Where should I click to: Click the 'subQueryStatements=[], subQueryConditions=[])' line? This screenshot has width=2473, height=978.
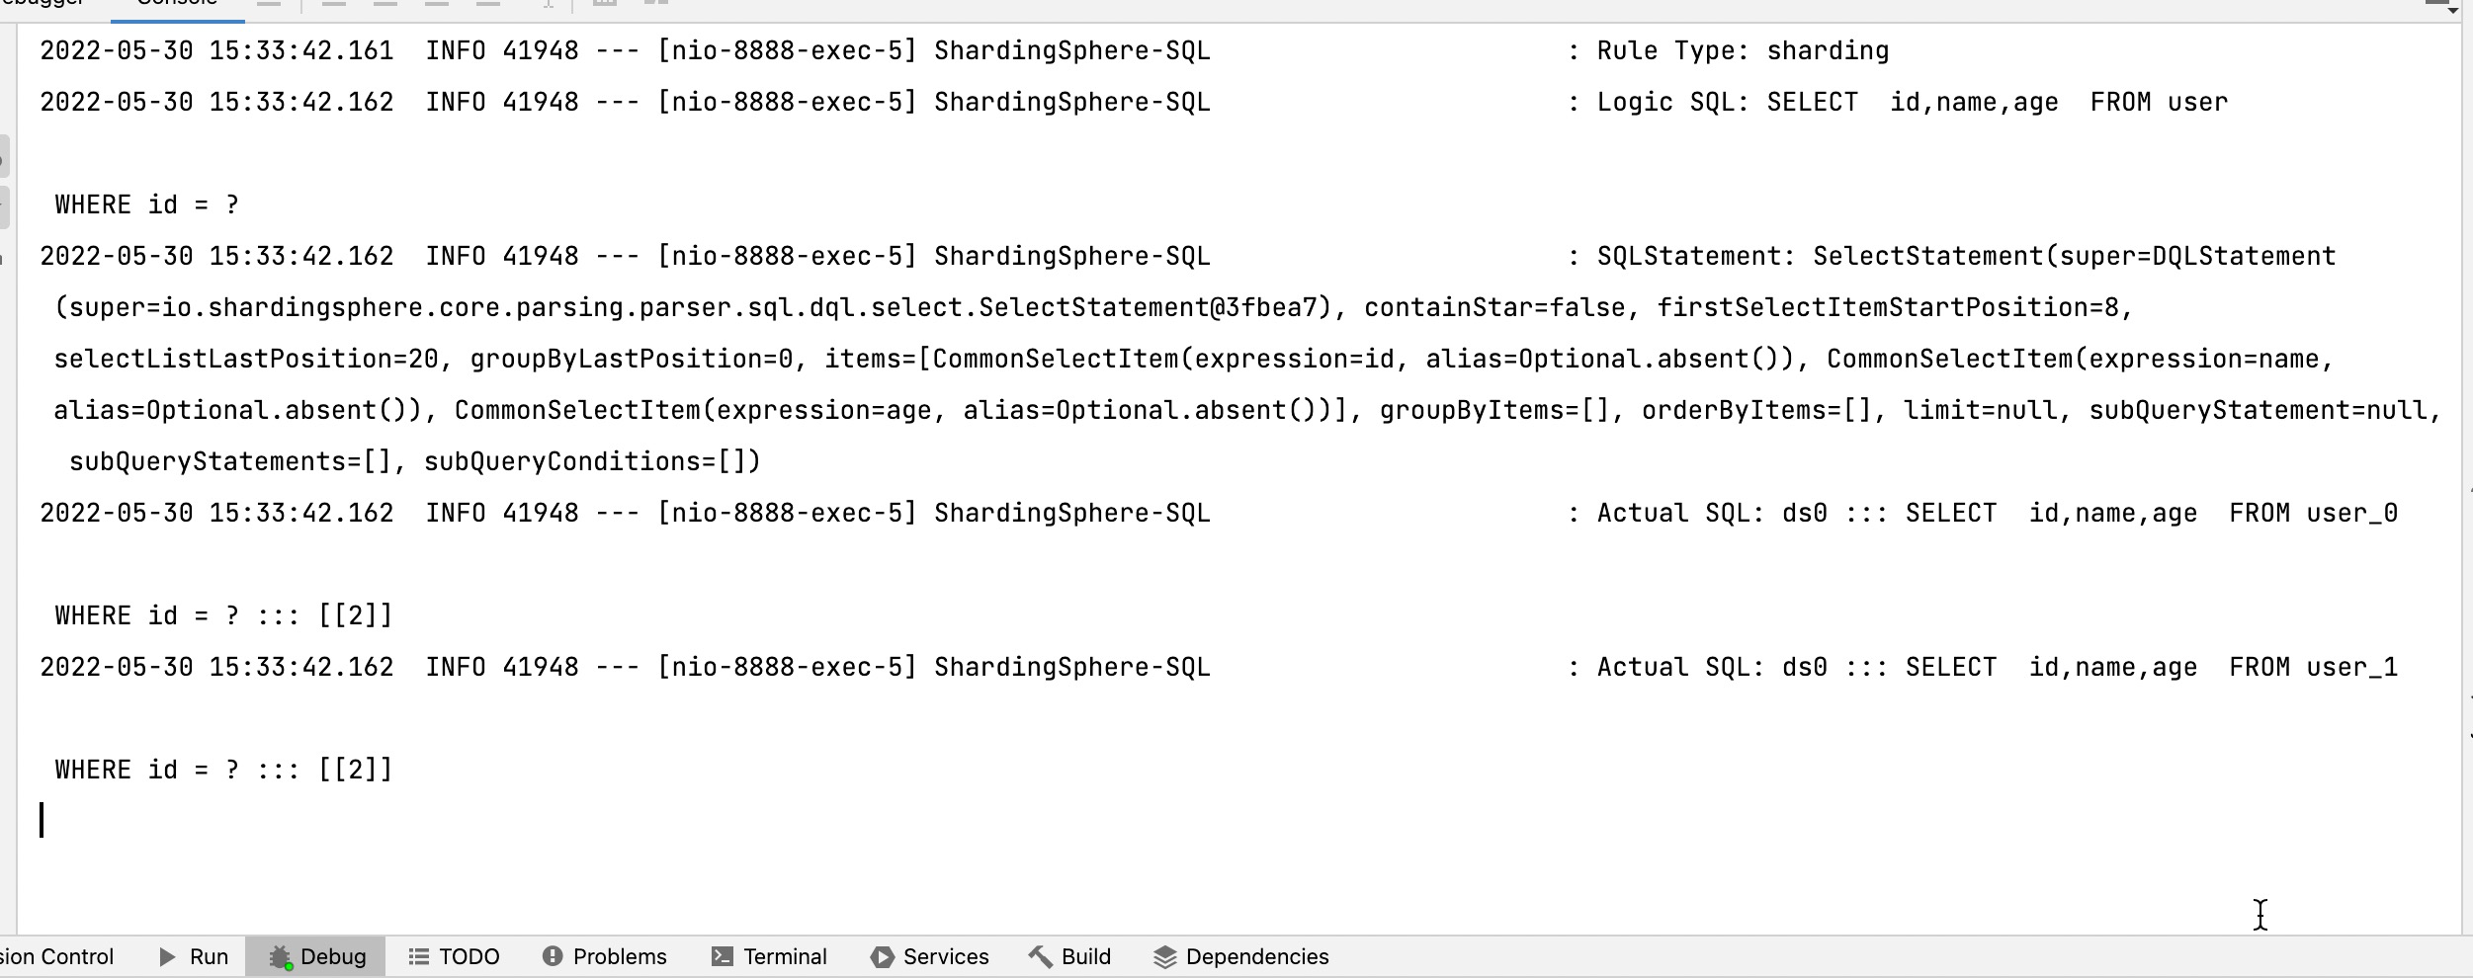415,461
